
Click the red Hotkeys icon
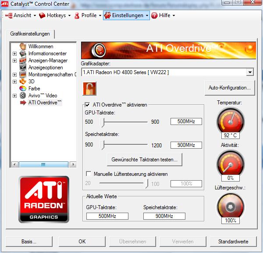42,15
